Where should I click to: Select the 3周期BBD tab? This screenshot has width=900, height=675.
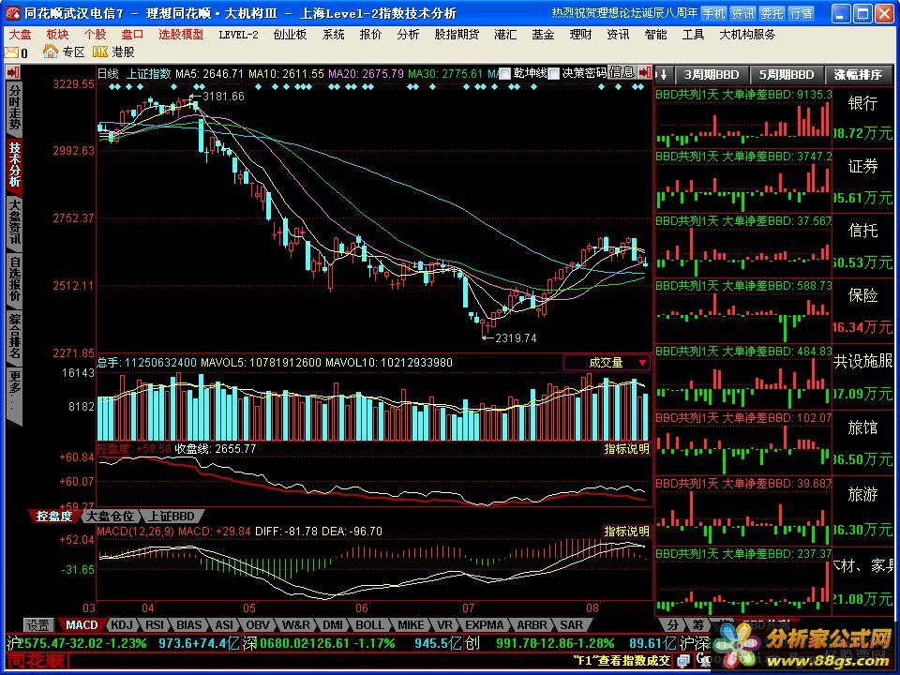click(712, 75)
